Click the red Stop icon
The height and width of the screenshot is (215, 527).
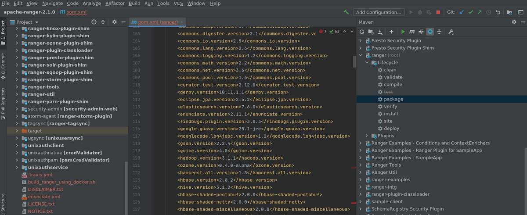point(438,12)
